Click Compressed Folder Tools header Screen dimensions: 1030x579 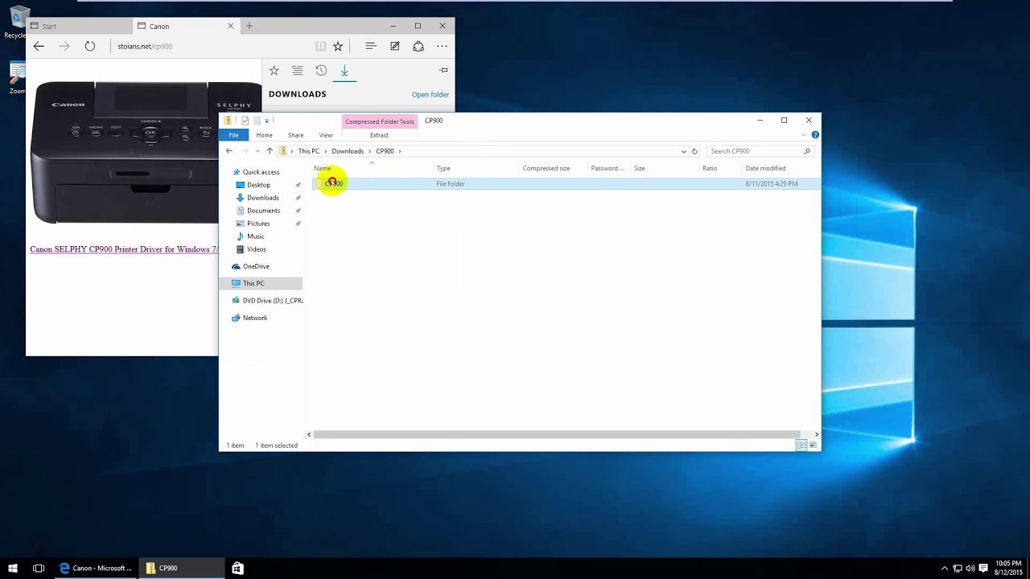[x=380, y=121]
